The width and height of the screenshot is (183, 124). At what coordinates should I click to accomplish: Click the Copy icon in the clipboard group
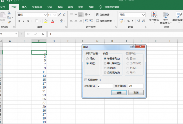(x=9, y=18)
